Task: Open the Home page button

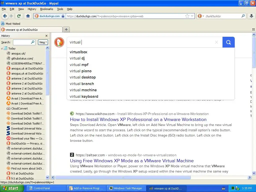Action: point(28,16)
